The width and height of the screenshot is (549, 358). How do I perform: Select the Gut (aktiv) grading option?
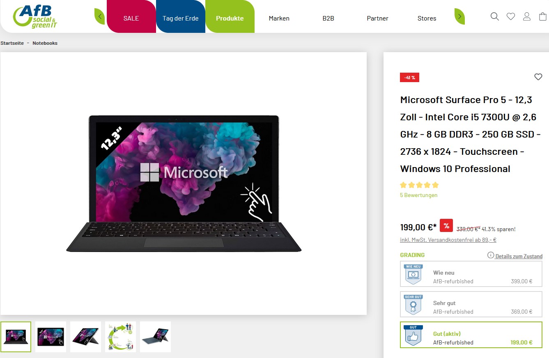471,335
